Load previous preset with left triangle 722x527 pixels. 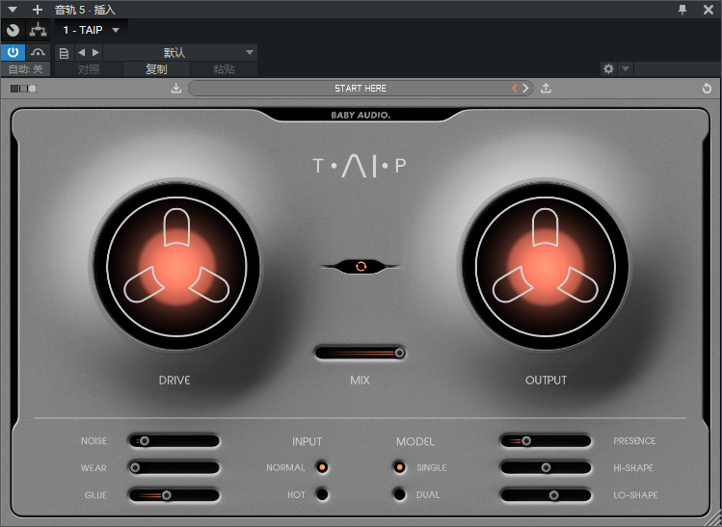(82, 52)
